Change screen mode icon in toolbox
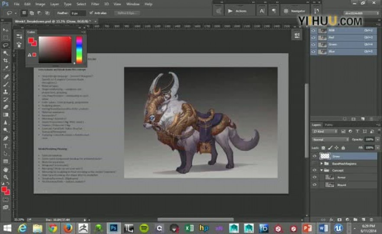The image size is (382, 234). click(5, 208)
